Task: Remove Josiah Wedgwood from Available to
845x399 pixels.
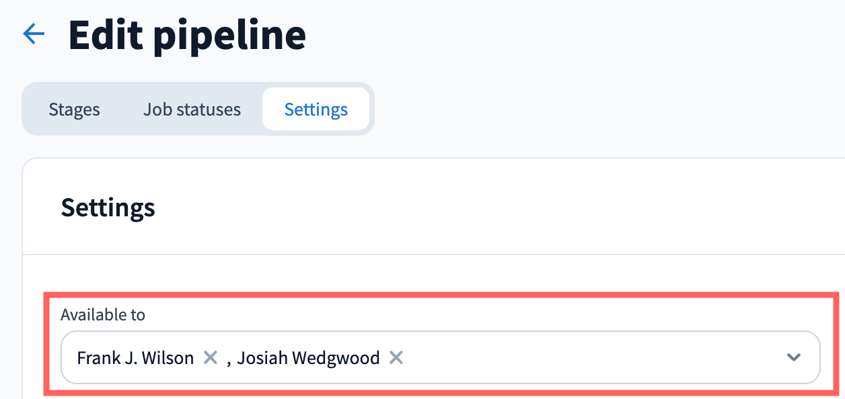Action: pyautogui.click(x=396, y=357)
